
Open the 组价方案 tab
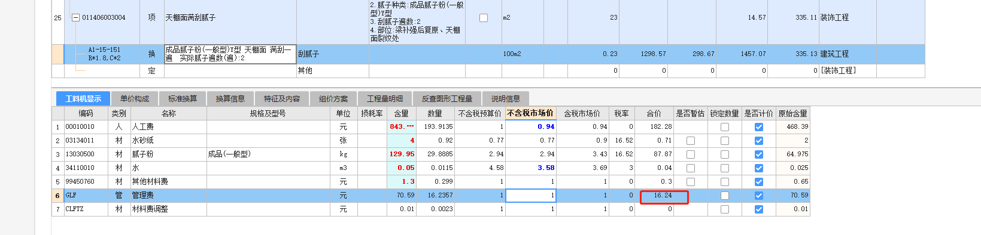[x=333, y=98]
